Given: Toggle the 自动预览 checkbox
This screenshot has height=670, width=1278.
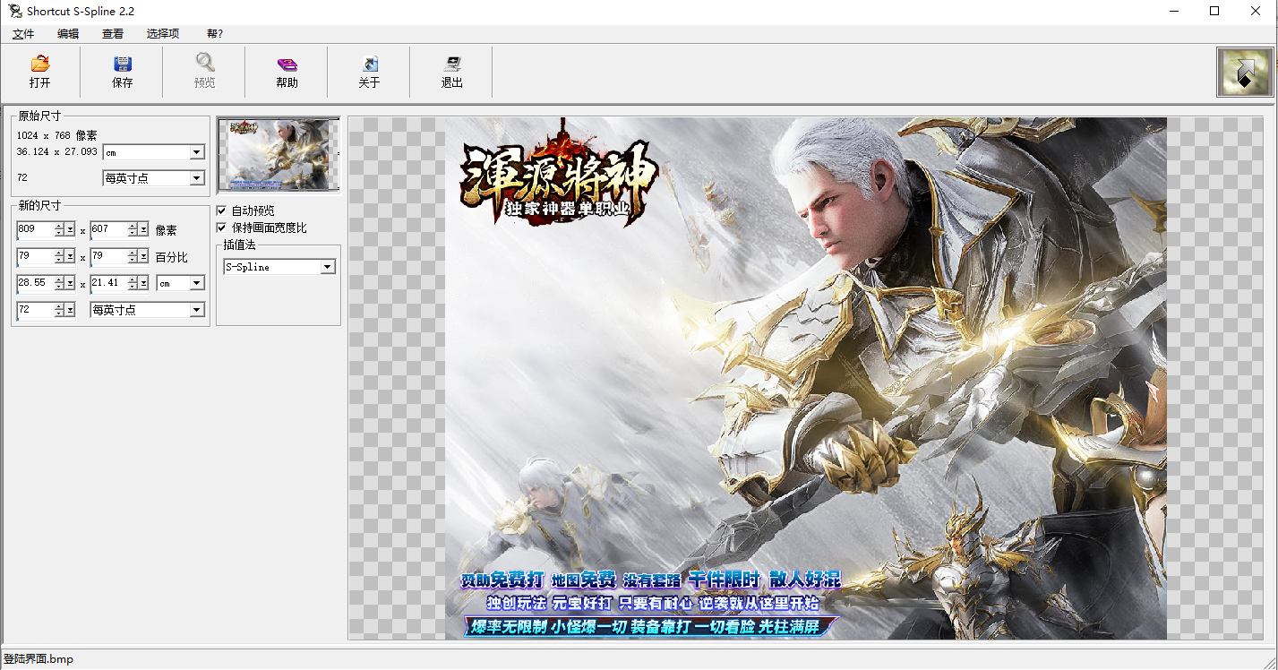Looking at the screenshot, I should click(222, 210).
